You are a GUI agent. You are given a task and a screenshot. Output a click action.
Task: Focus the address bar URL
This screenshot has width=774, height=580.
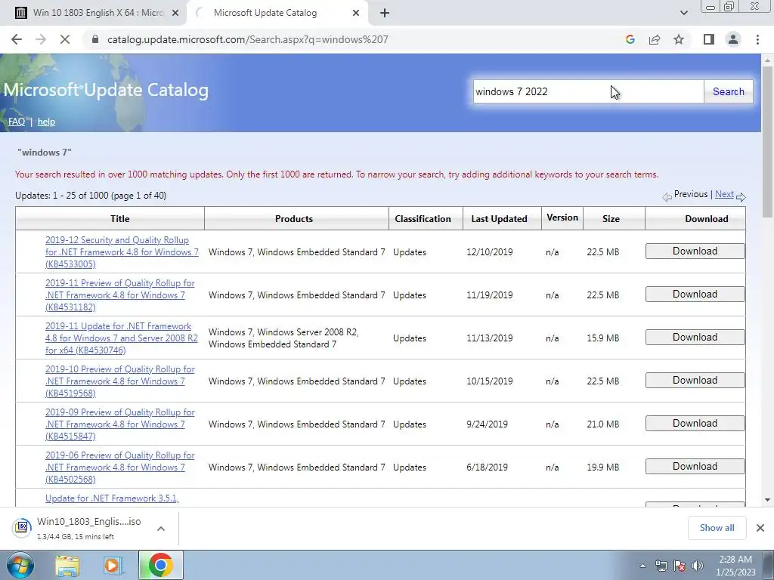pos(247,39)
